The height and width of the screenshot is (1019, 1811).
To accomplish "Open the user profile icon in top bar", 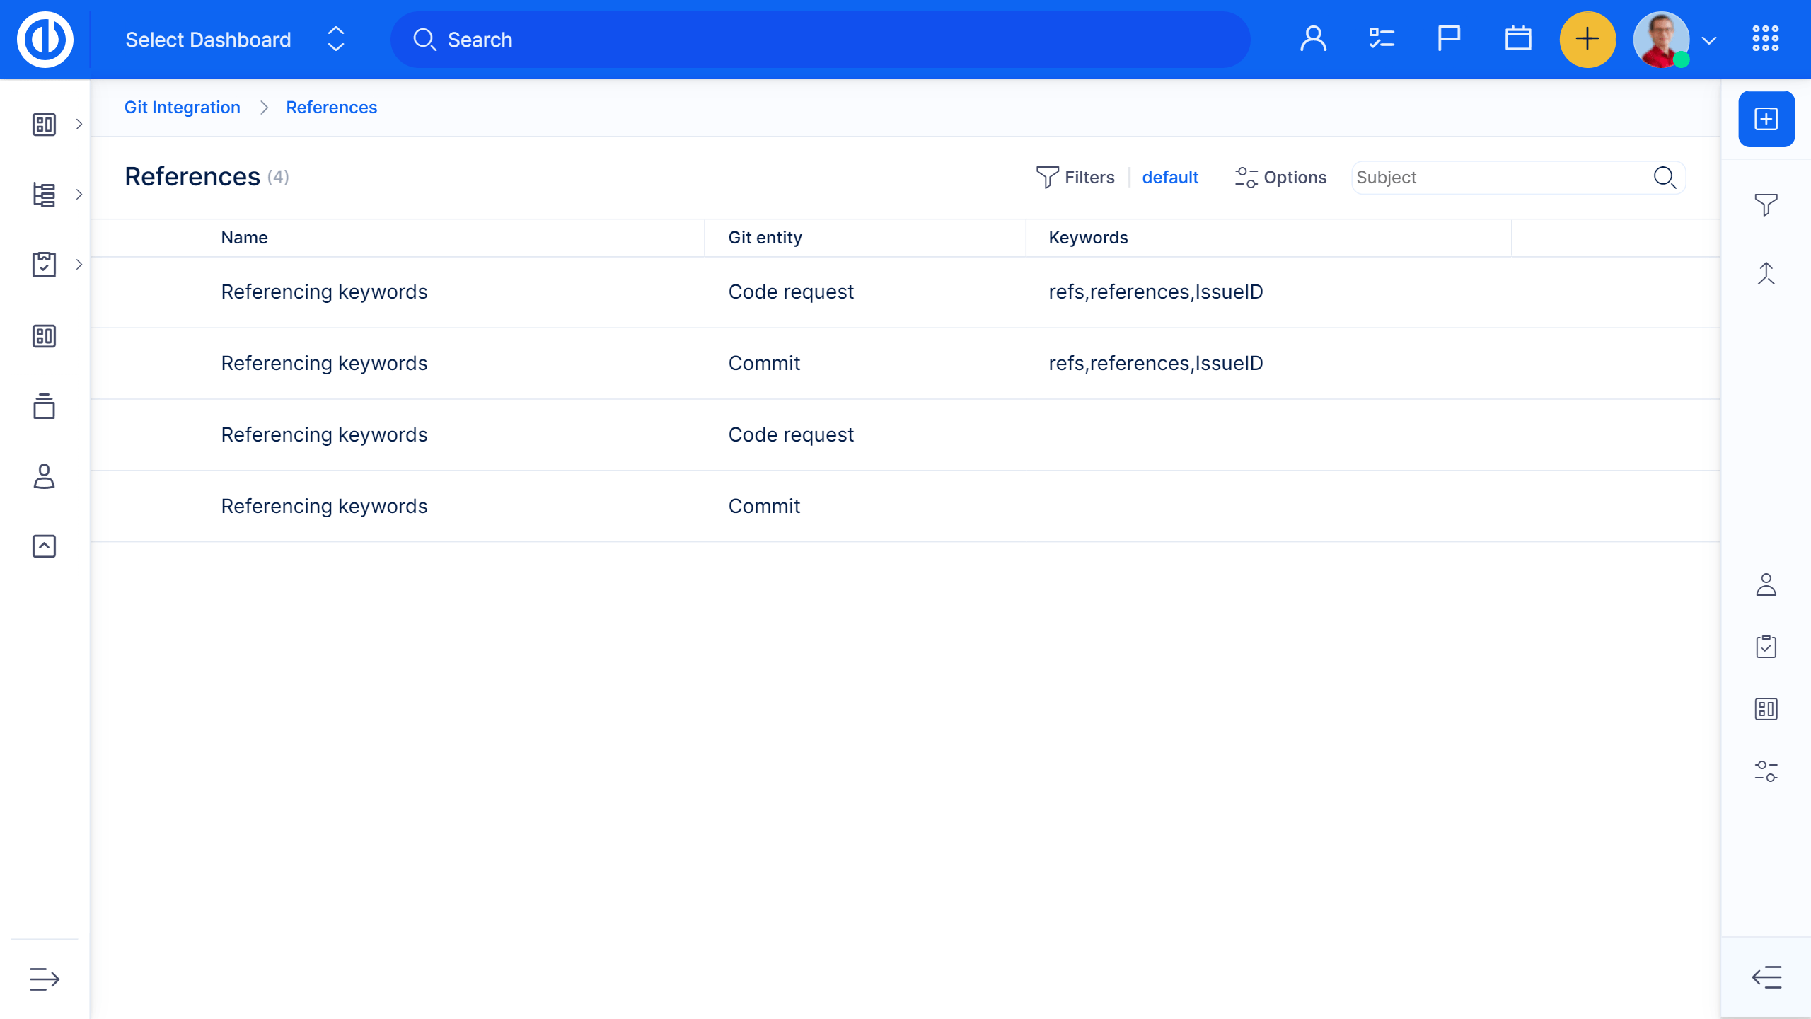I will (x=1314, y=40).
